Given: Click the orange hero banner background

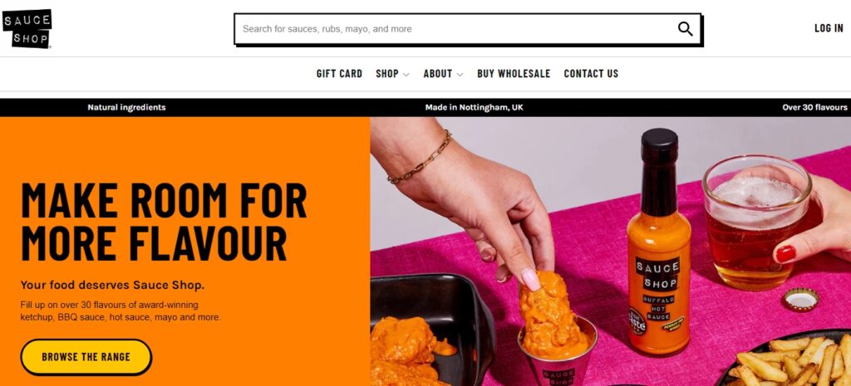Looking at the screenshot, I should tap(184, 152).
